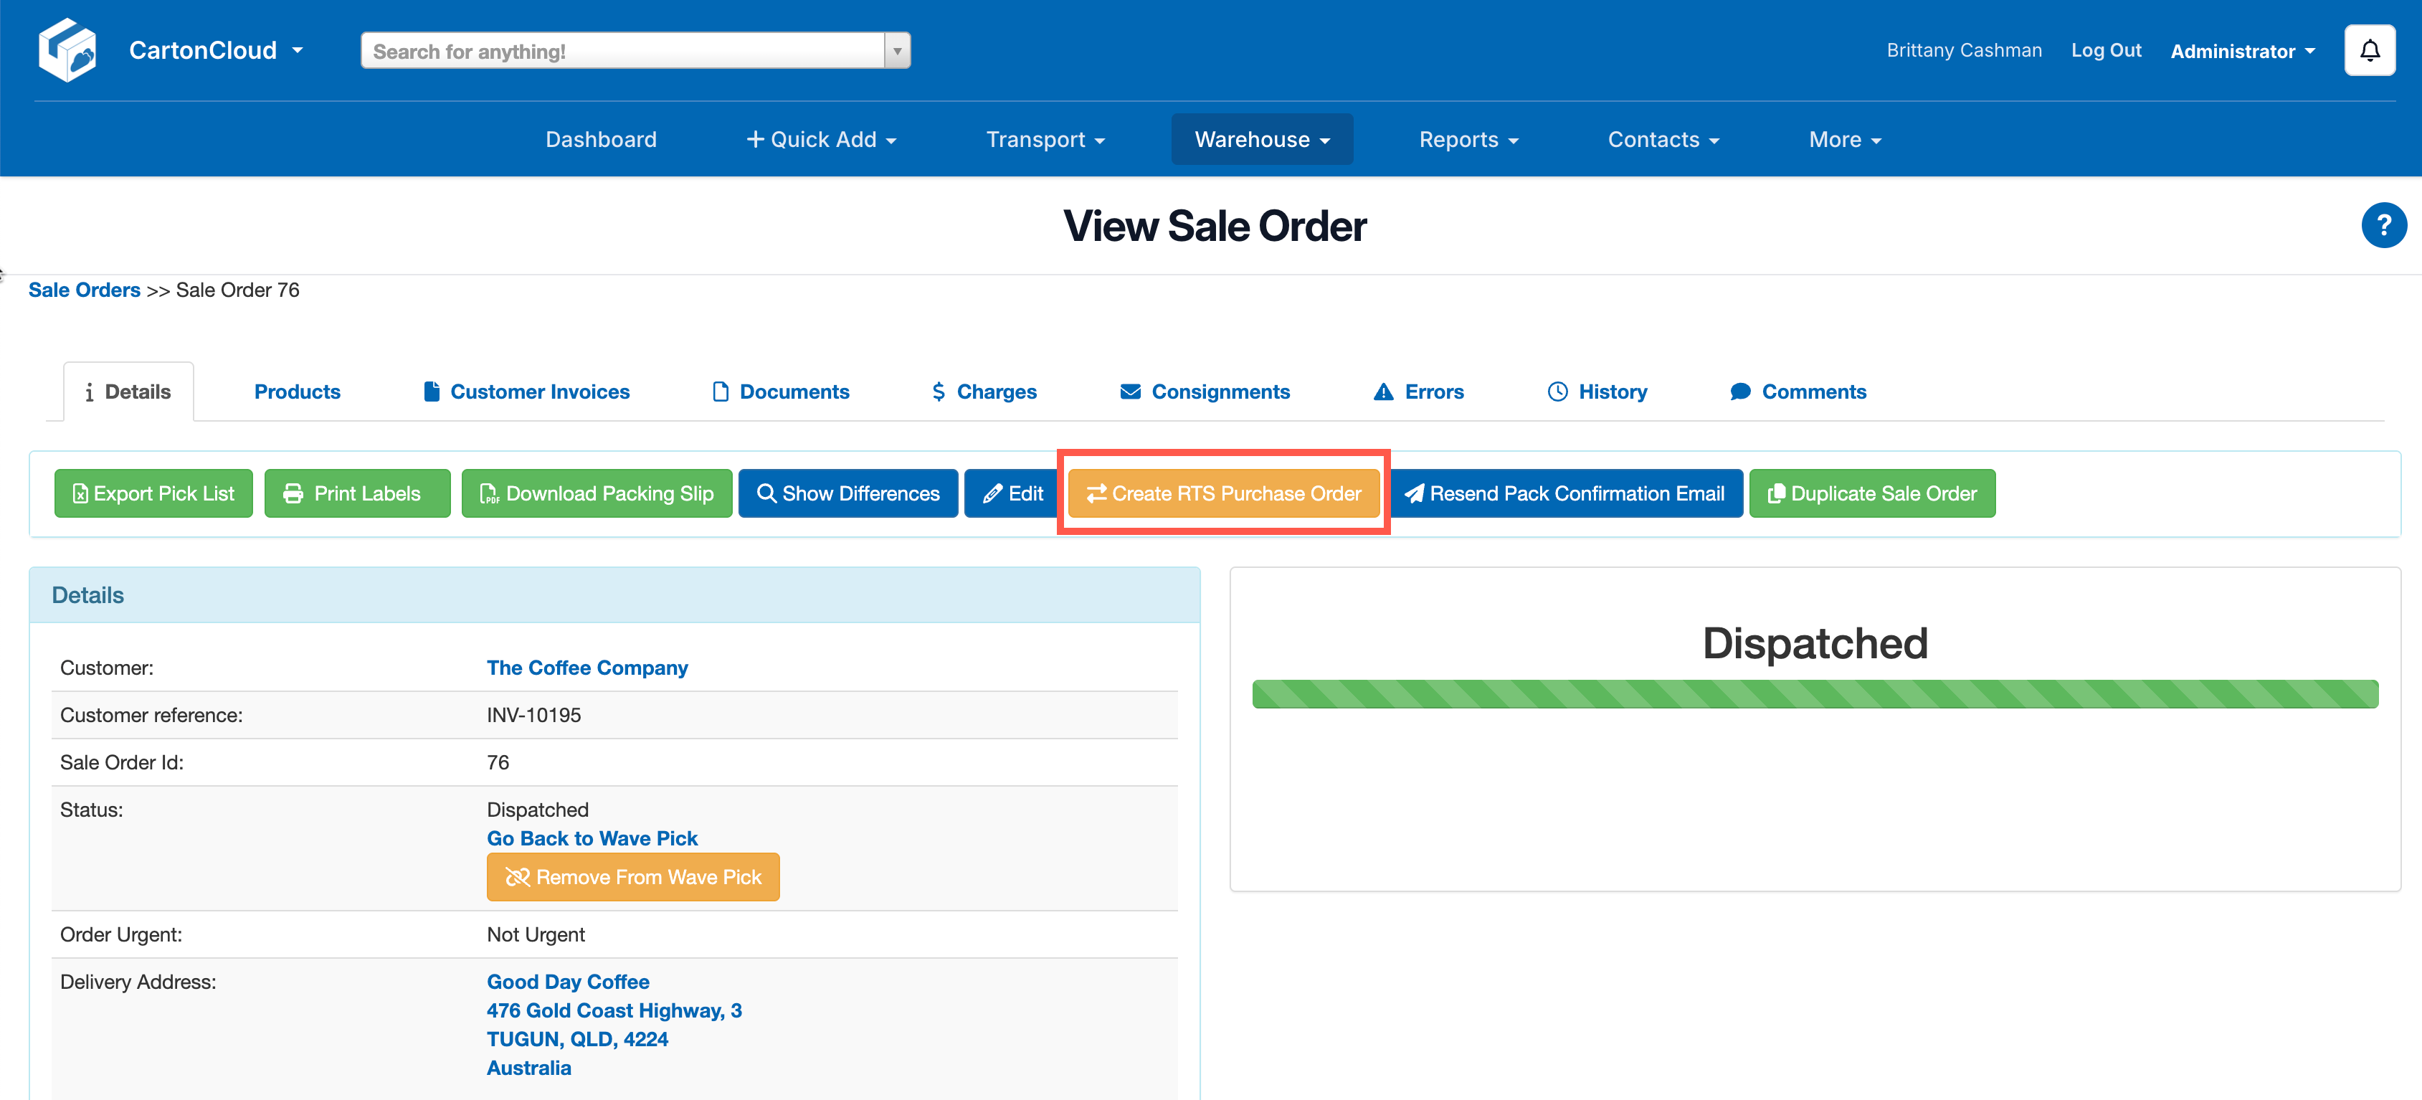Open the blue help question mark

pyautogui.click(x=2383, y=226)
